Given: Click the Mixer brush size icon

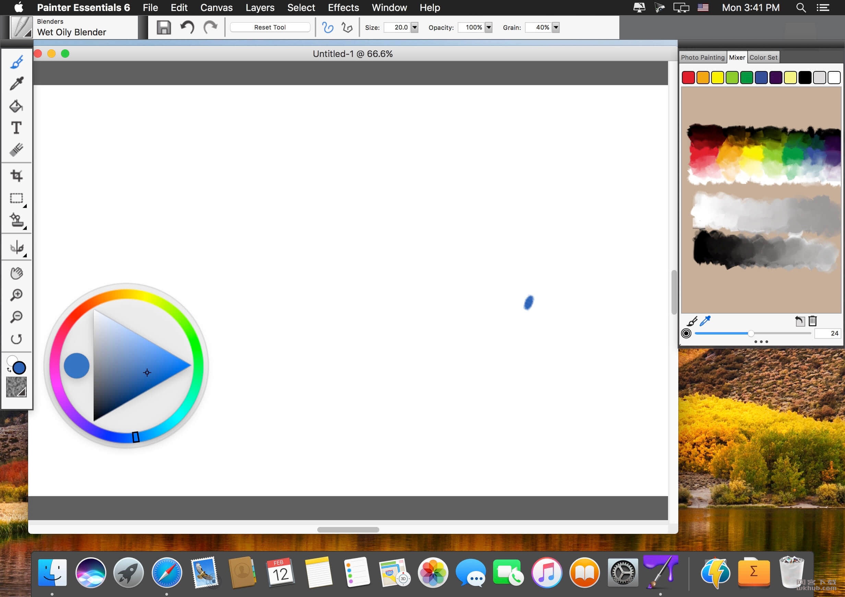Looking at the screenshot, I should 686,333.
